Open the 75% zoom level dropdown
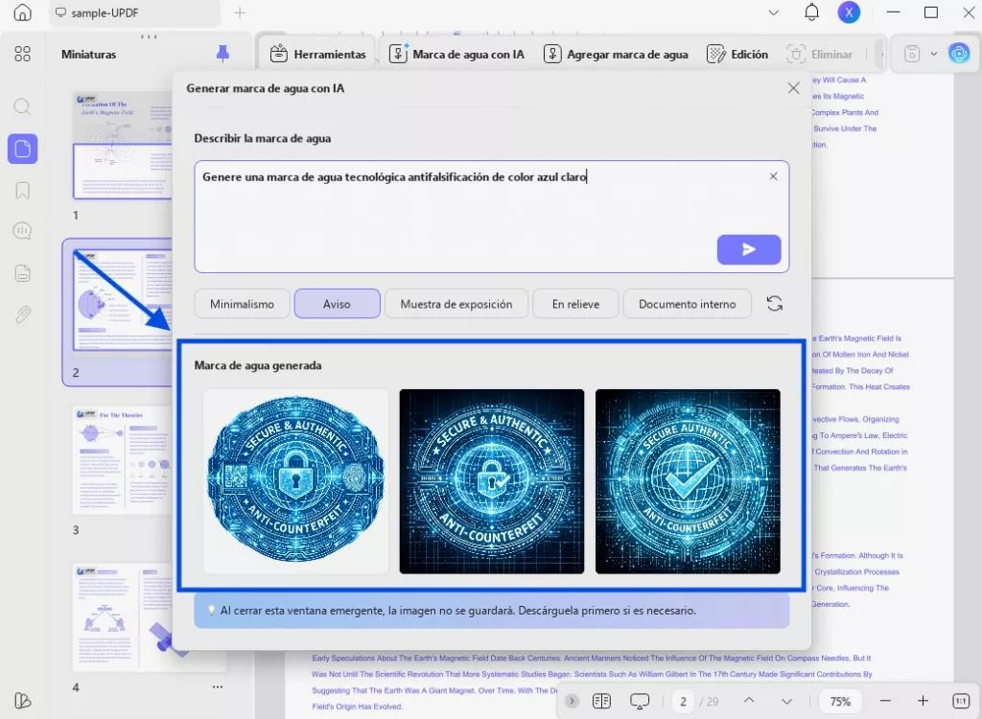The width and height of the screenshot is (982, 719). [840, 702]
